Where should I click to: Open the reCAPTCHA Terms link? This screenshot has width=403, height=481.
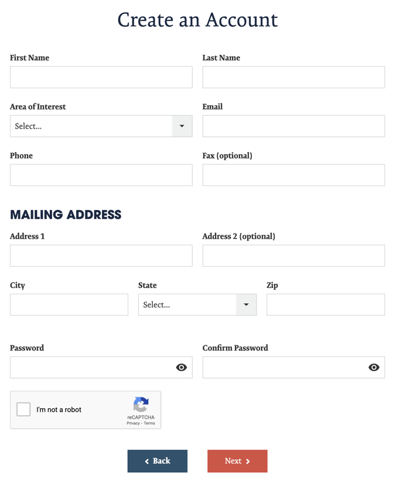[x=149, y=423]
